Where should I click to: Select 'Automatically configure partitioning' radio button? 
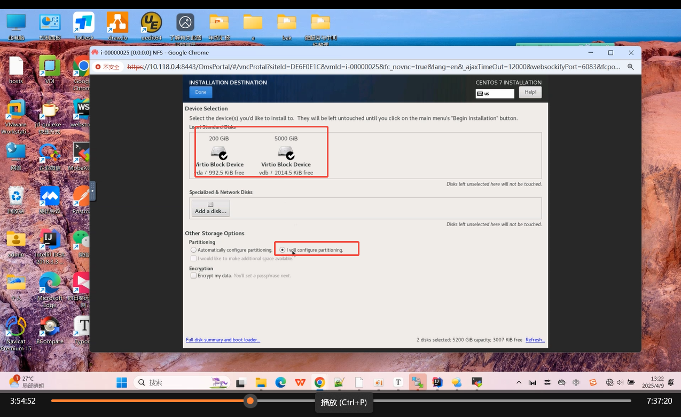coord(193,250)
